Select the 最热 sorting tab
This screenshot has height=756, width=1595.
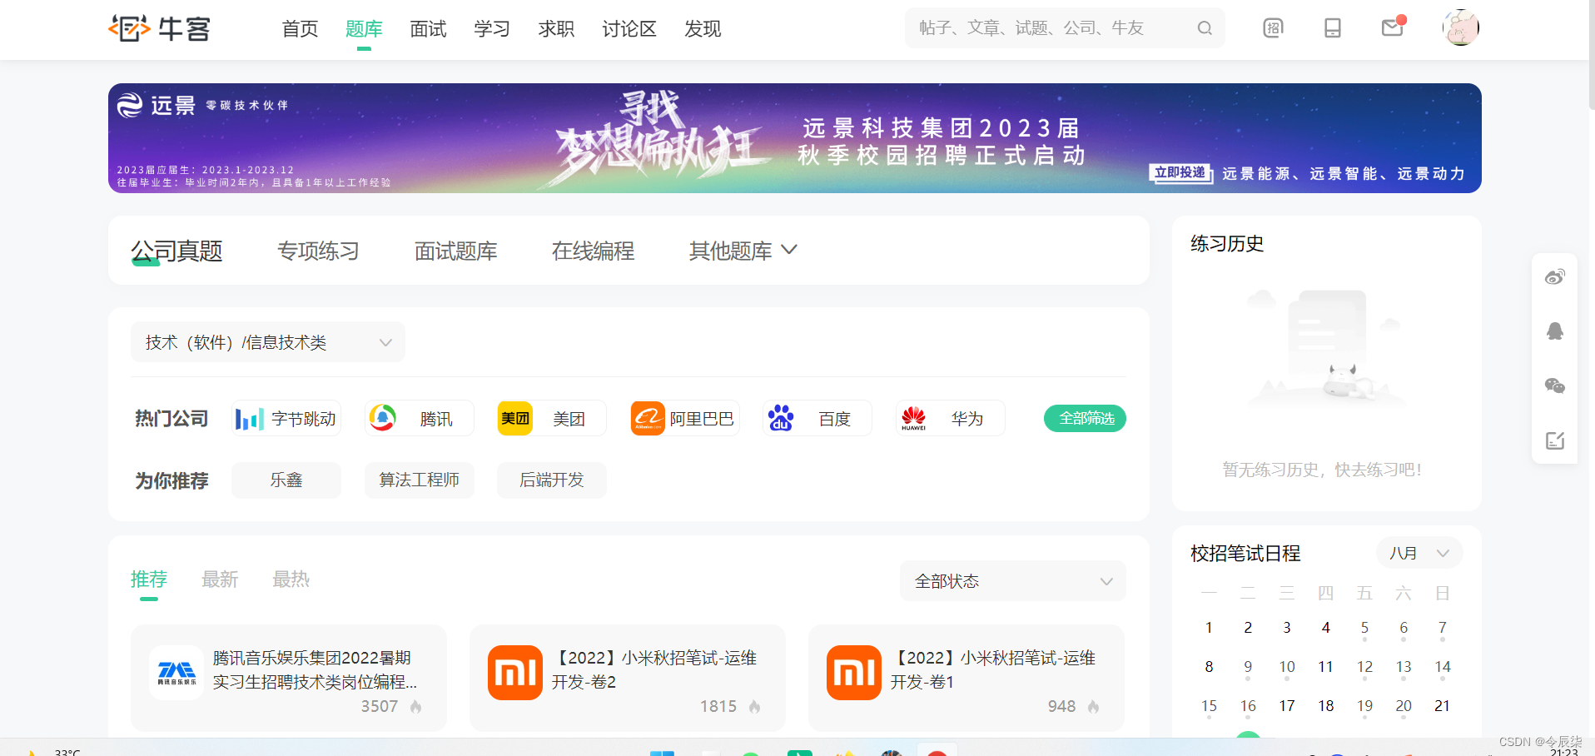291,579
